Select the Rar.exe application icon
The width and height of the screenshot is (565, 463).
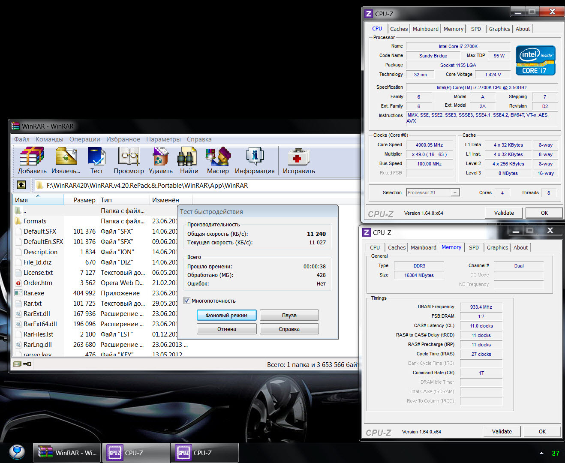click(18, 293)
